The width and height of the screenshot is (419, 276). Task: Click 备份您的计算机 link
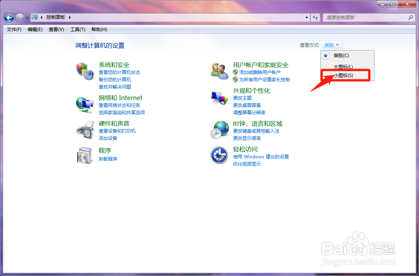(115, 79)
